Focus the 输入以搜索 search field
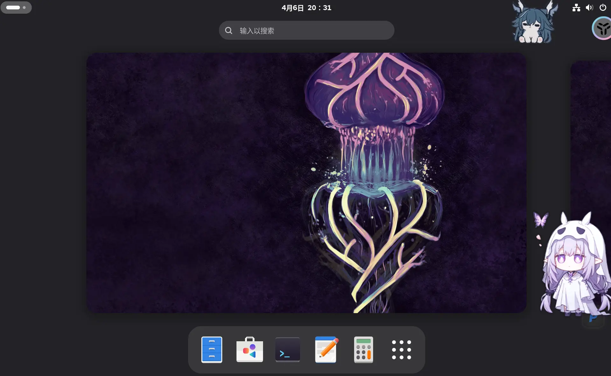The height and width of the screenshot is (376, 611). [306, 30]
